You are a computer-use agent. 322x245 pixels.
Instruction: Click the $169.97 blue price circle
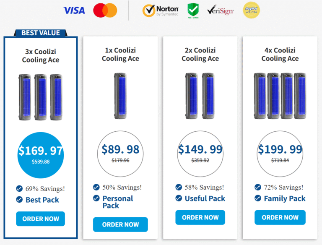(41, 155)
